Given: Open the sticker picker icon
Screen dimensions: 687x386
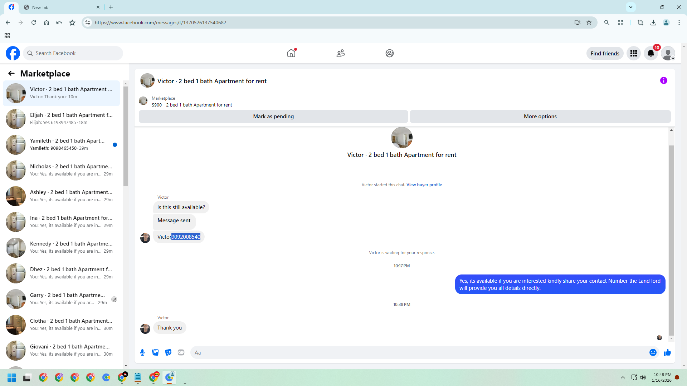Looking at the screenshot, I should coord(168,352).
